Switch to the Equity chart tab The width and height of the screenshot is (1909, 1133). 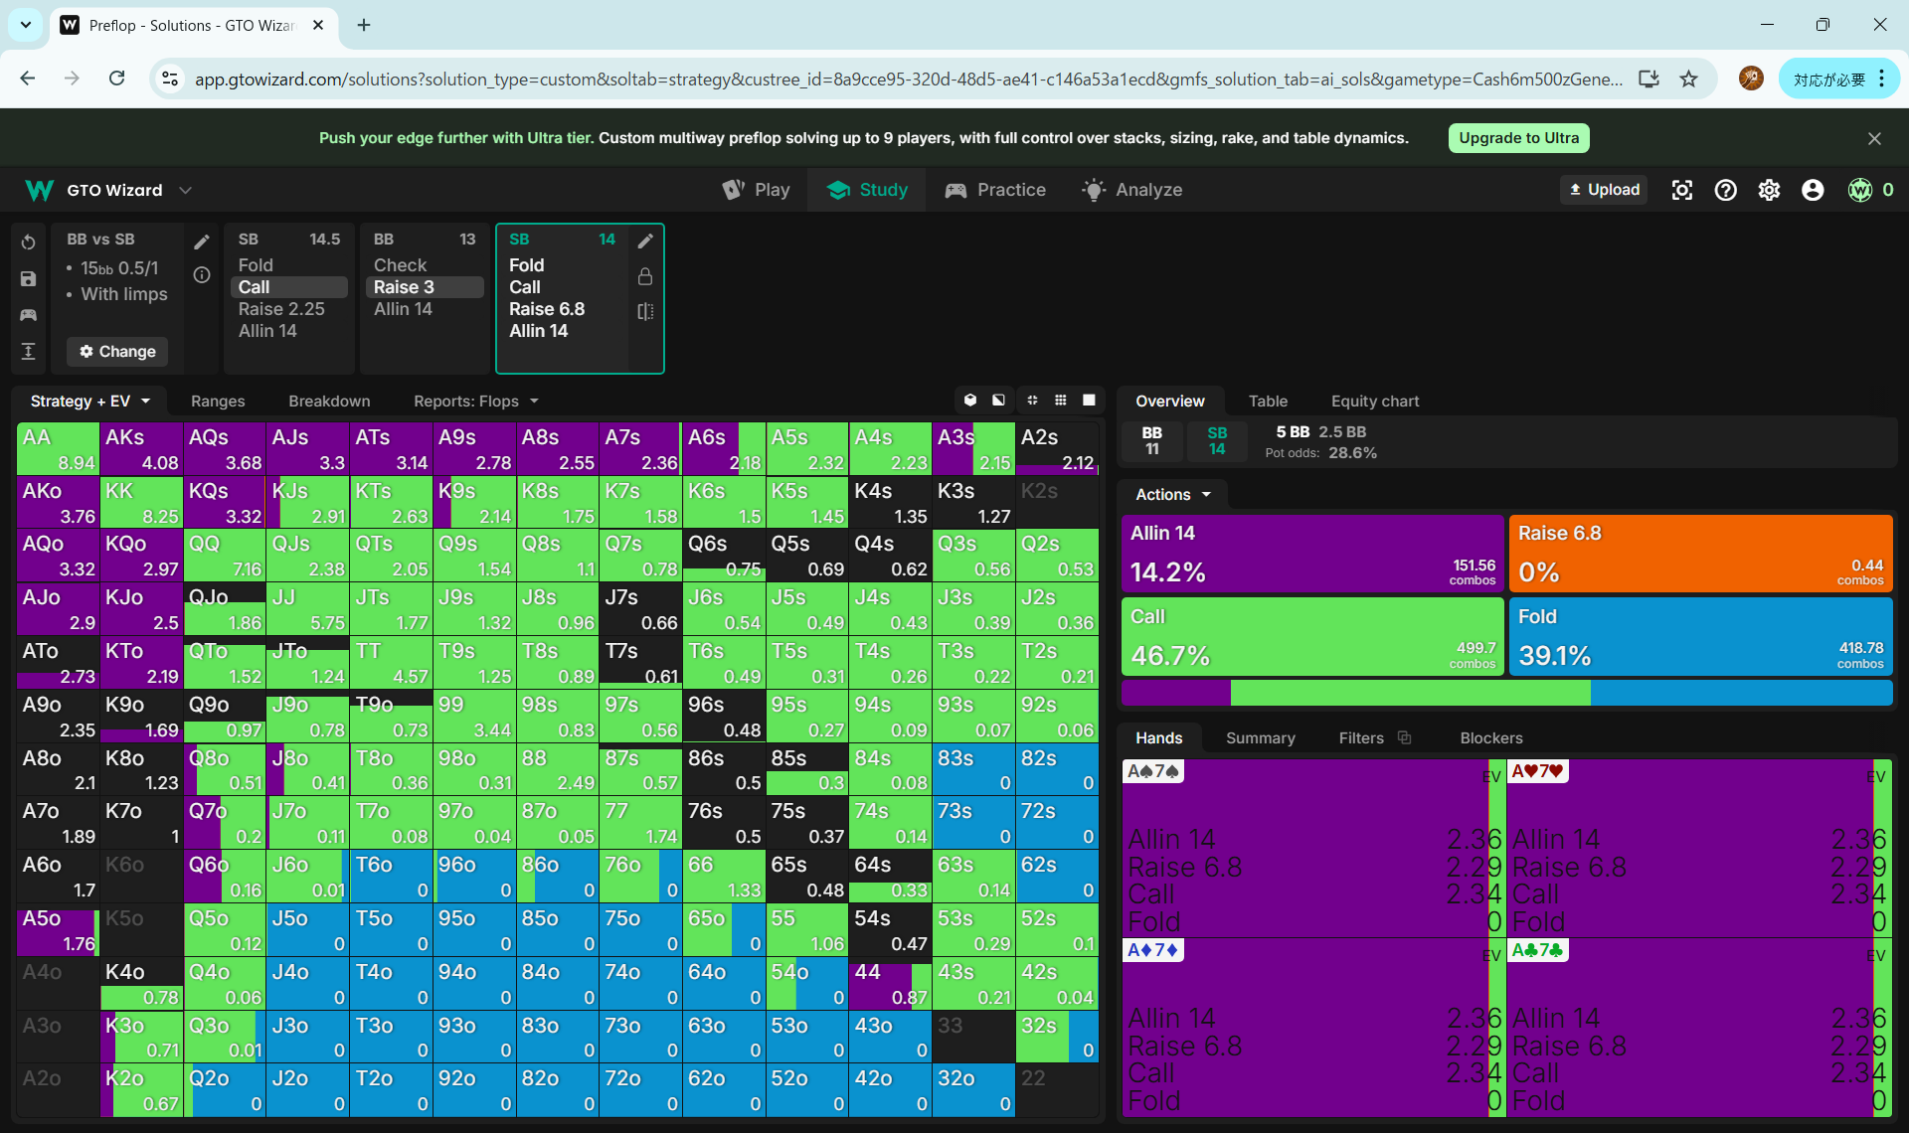tap(1374, 402)
